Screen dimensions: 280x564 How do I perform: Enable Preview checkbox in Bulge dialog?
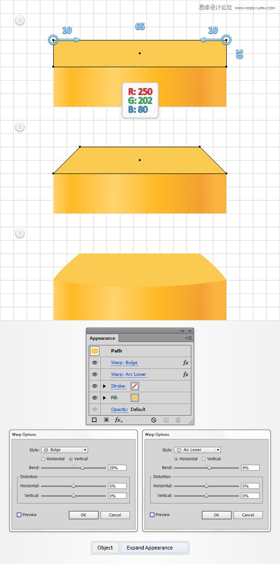pyautogui.click(x=19, y=515)
